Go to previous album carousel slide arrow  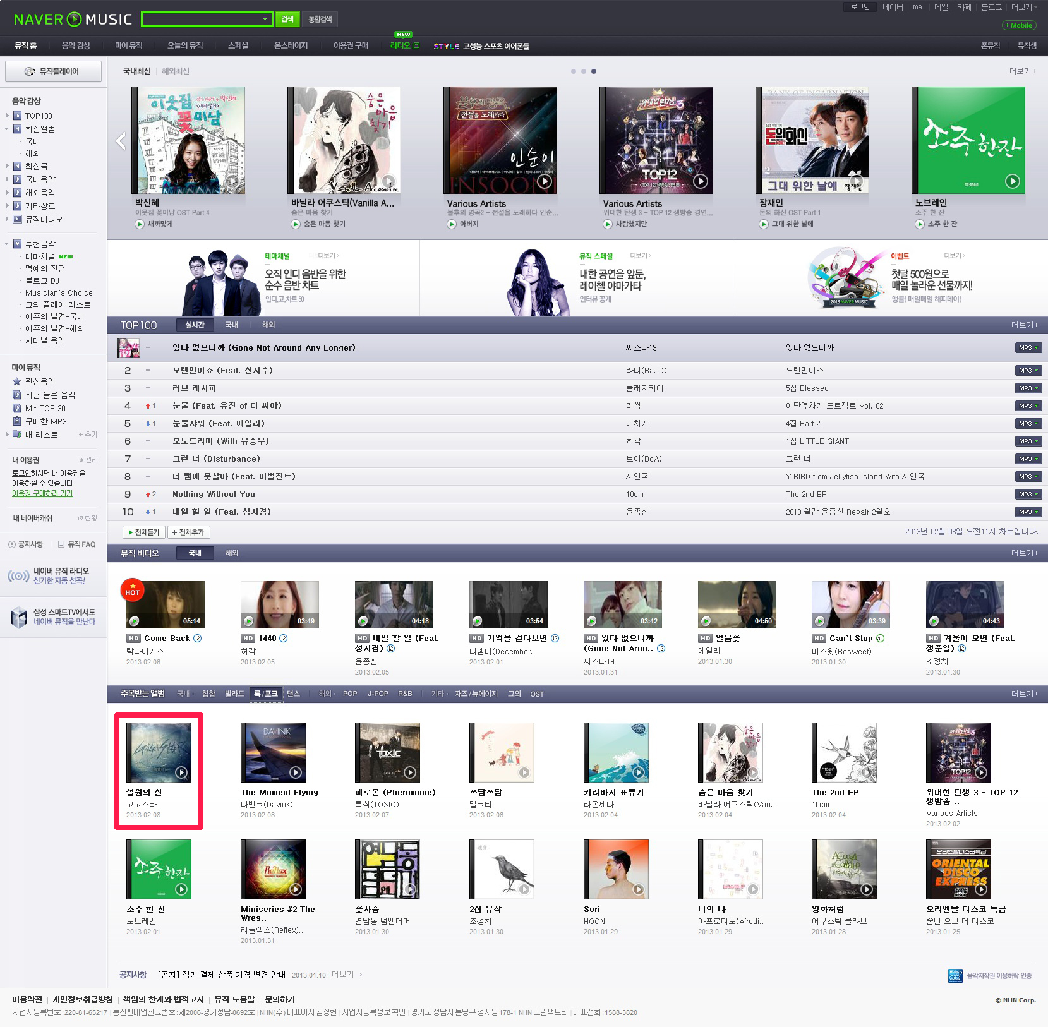121,141
